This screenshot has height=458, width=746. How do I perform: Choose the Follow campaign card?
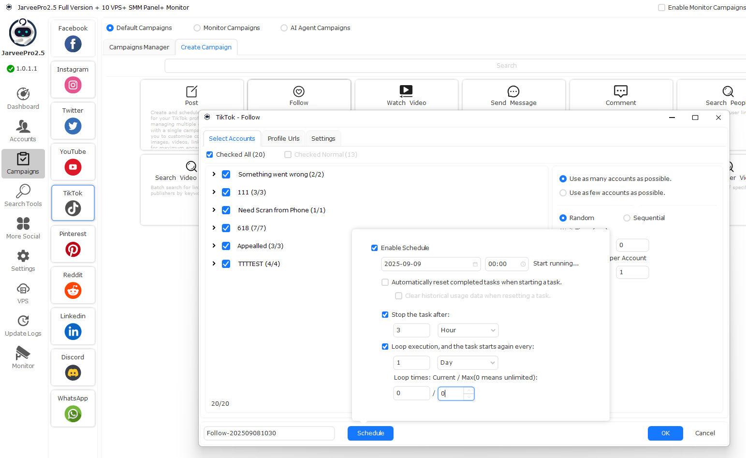299,95
